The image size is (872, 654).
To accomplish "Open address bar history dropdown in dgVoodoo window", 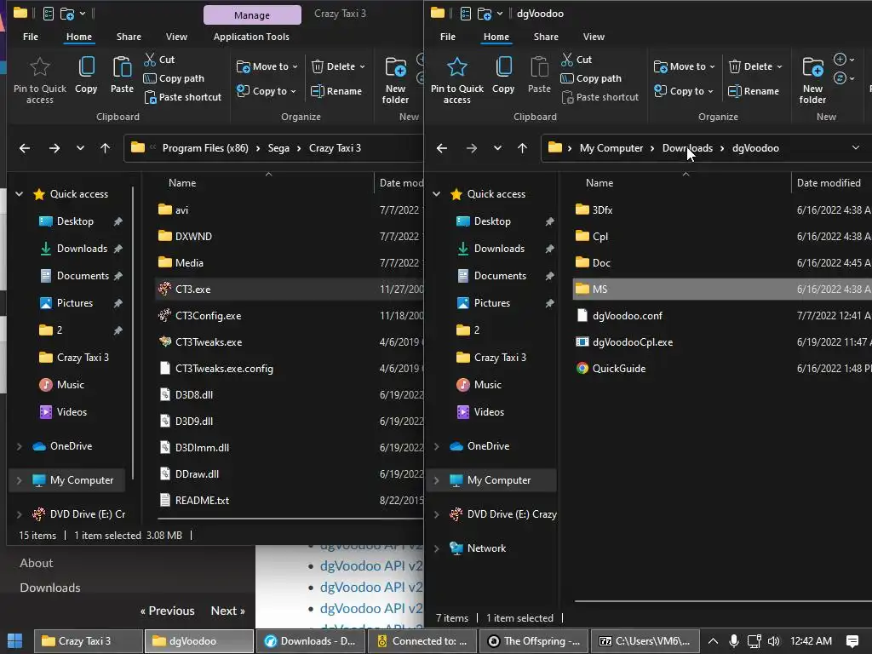I will [x=855, y=148].
